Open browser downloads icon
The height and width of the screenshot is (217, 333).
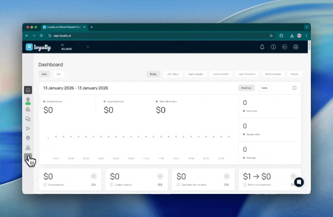[292, 36]
